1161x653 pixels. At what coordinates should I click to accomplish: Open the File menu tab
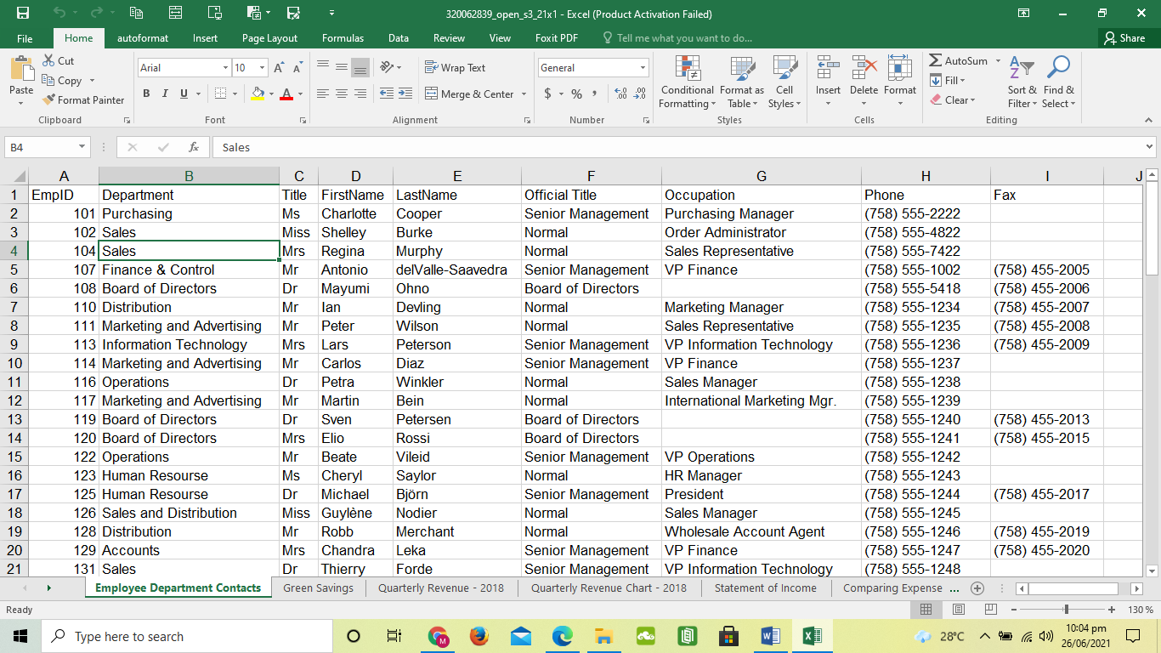click(25, 38)
